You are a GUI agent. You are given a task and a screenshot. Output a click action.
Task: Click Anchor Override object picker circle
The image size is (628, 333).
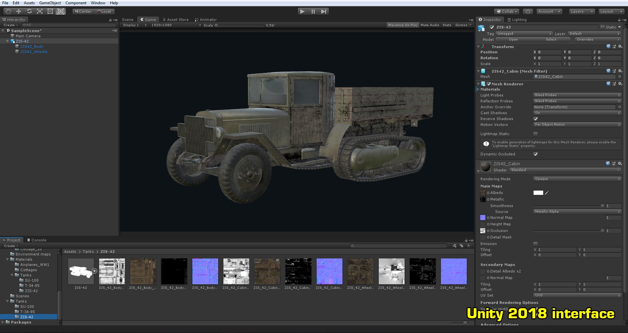[619, 107]
